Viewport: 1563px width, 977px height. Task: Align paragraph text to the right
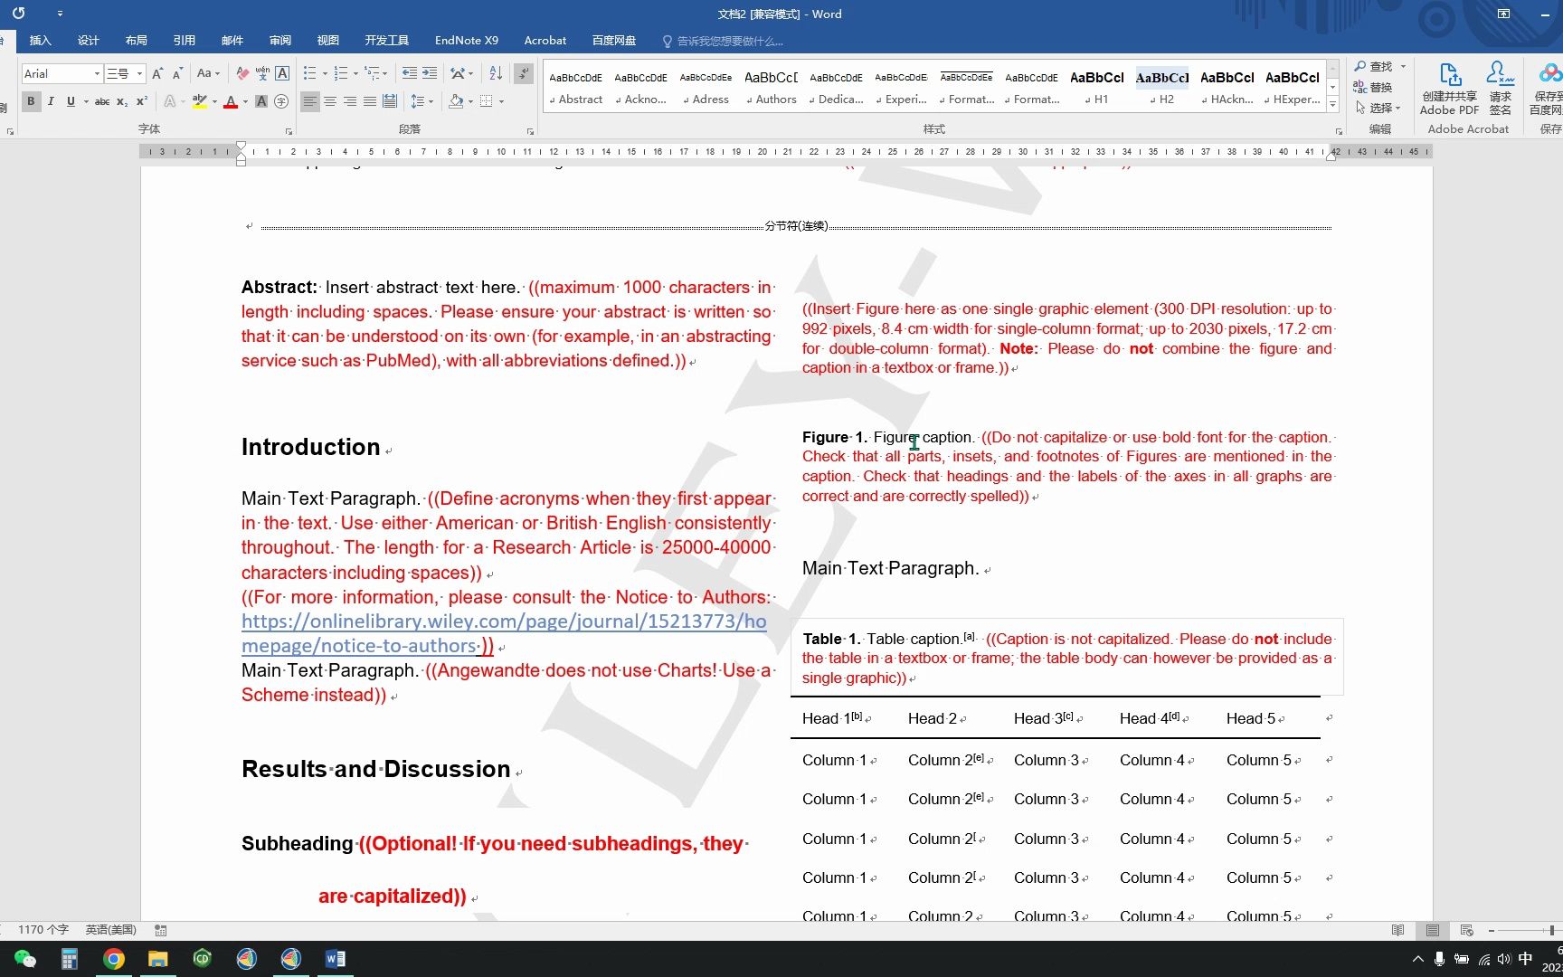tap(350, 101)
